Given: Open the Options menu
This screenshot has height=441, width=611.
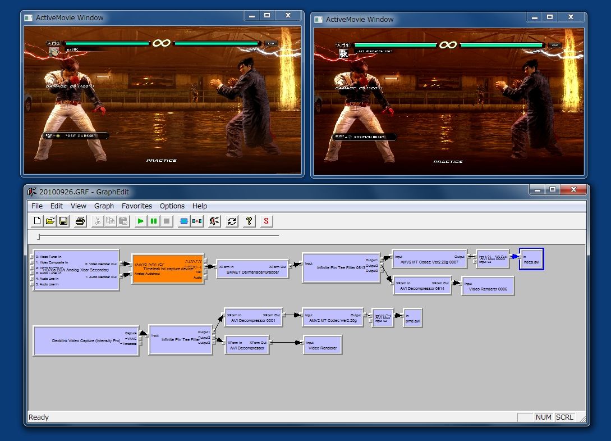Looking at the screenshot, I should (172, 206).
